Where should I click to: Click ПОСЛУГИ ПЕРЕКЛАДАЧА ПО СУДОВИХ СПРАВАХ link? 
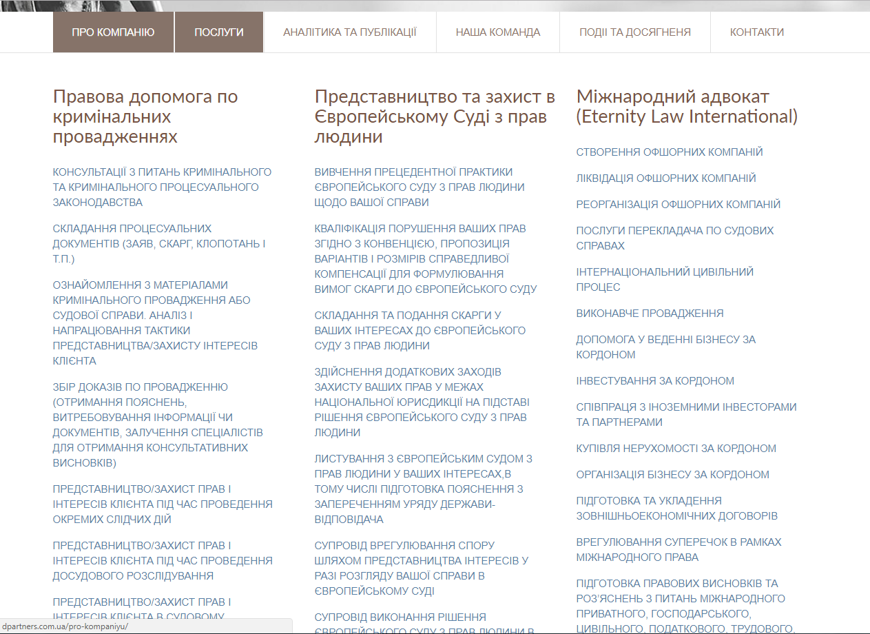pyautogui.click(x=674, y=238)
